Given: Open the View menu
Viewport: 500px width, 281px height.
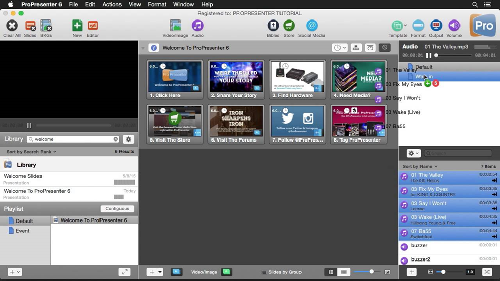Looking at the screenshot, I should pyautogui.click(x=134, y=5).
